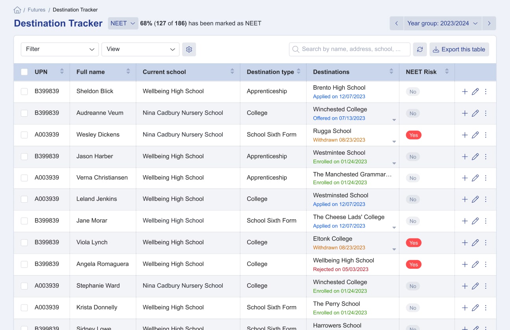This screenshot has width=510, height=330.
Task: Select Krista Donnelly's row checkbox
Action: (x=24, y=308)
